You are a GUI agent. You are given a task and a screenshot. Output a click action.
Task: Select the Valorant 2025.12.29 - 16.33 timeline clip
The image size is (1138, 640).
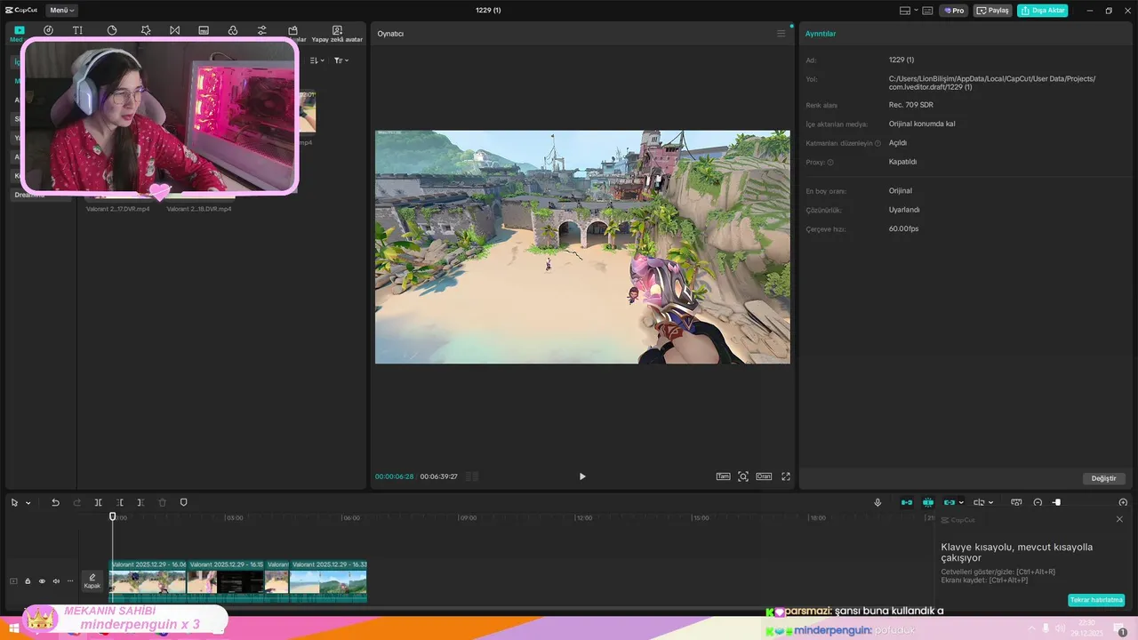click(x=328, y=581)
